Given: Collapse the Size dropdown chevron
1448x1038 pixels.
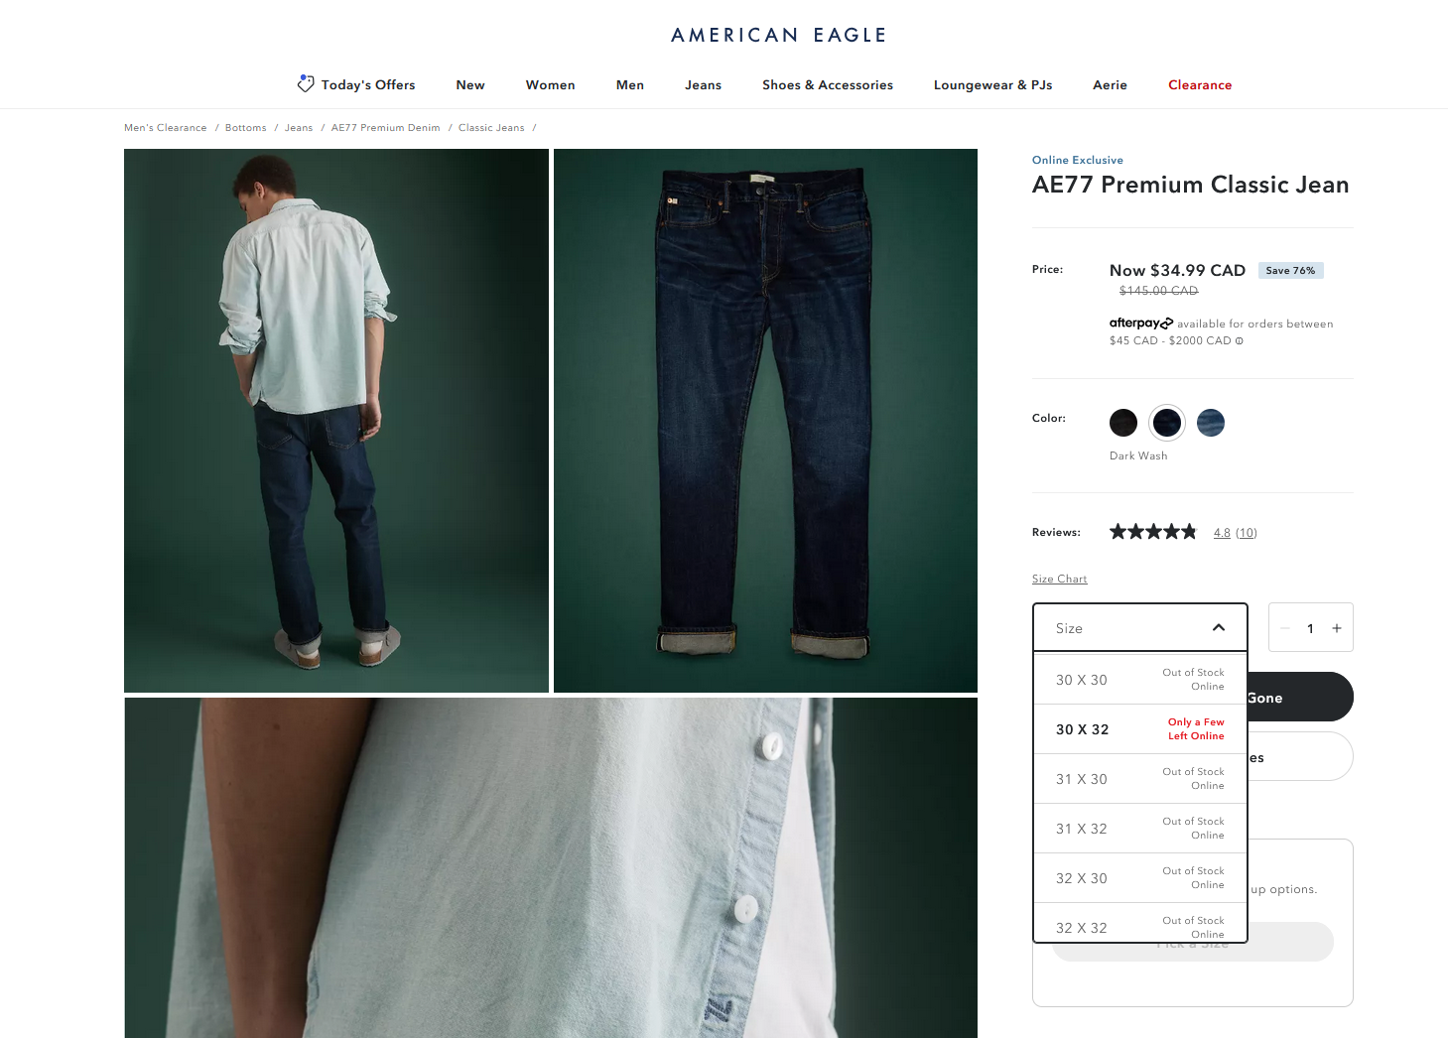Looking at the screenshot, I should coord(1219,628).
